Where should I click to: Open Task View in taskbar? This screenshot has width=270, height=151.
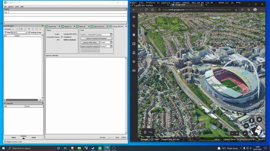pyautogui.click(x=65, y=148)
